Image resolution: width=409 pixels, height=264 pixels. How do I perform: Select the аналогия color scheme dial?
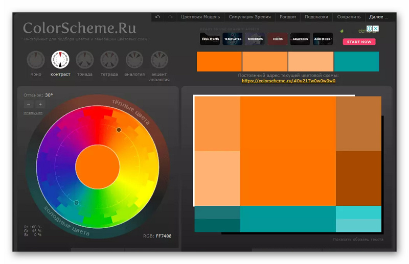(134, 60)
